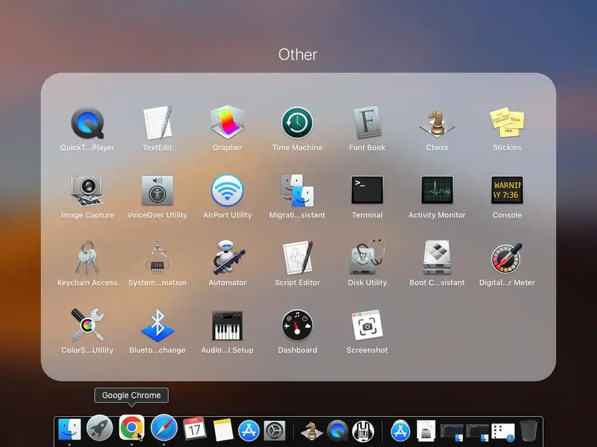This screenshot has height=447, width=597.
Task: Open the Dashboard app
Action: click(297, 325)
